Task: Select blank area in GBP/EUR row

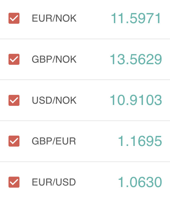Action: pyautogui.click(x=97, y=141)
